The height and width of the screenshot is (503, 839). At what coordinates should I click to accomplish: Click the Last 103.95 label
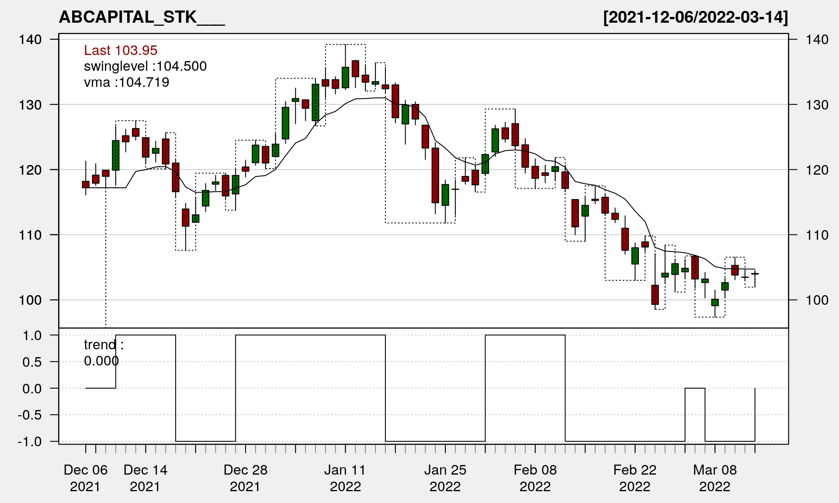click(121, 50)
